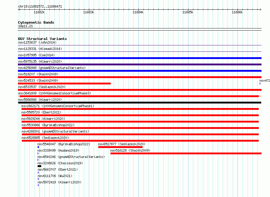The image size is (270, 197).
Task: Open the nsv524533 (Shaikh2009) label
Action: coord(38,80)
